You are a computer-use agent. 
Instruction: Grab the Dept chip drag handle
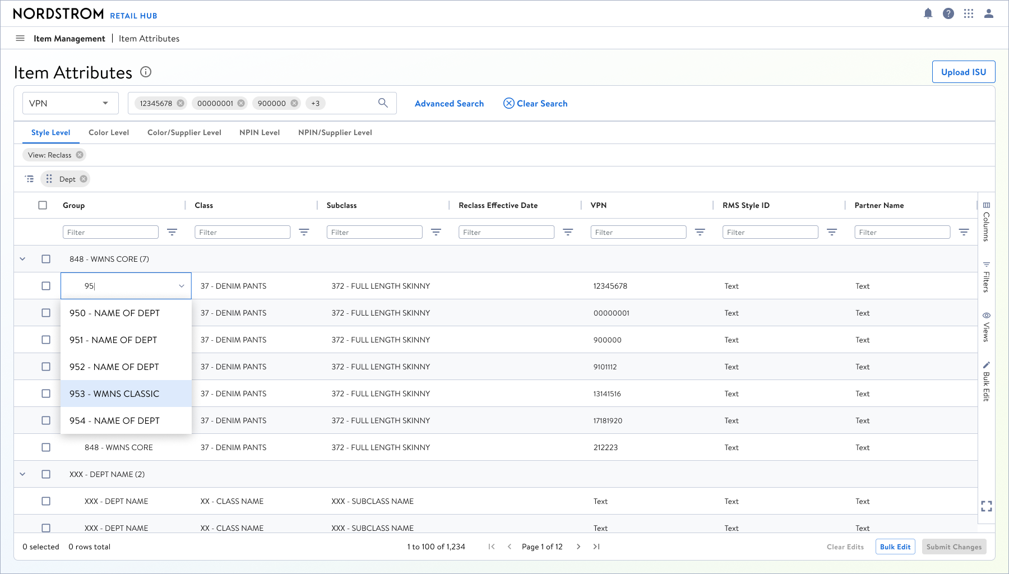tap(49, 179)
